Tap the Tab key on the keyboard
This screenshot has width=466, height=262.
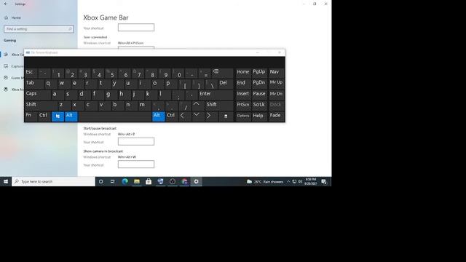pos(34,84)
